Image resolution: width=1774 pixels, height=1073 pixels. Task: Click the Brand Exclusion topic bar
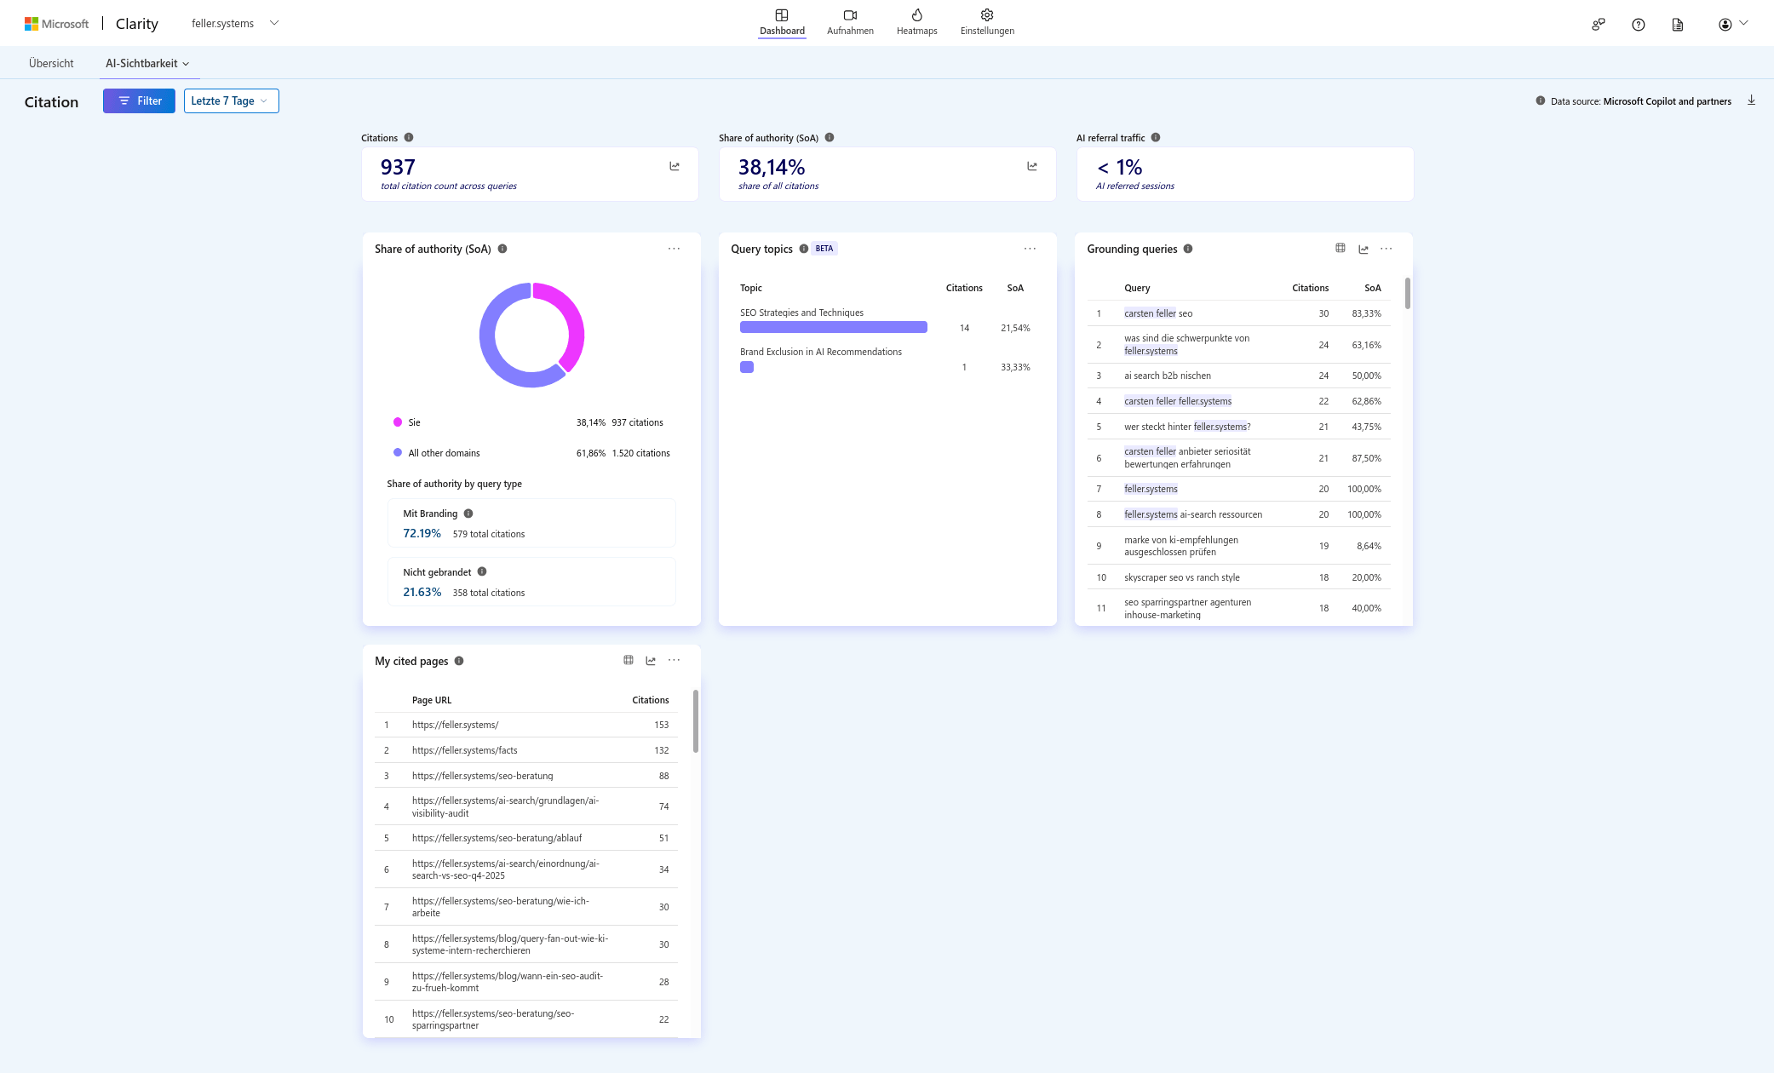point(747,367)
